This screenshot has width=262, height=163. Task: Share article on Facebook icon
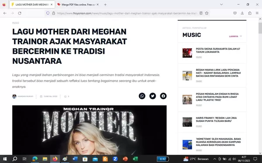tap(163, 96)
